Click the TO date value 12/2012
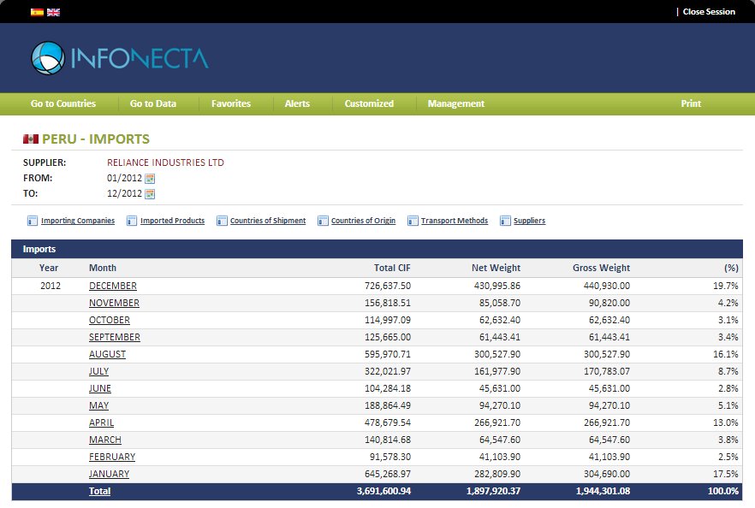The image size is (755, 508). point(124,194)
